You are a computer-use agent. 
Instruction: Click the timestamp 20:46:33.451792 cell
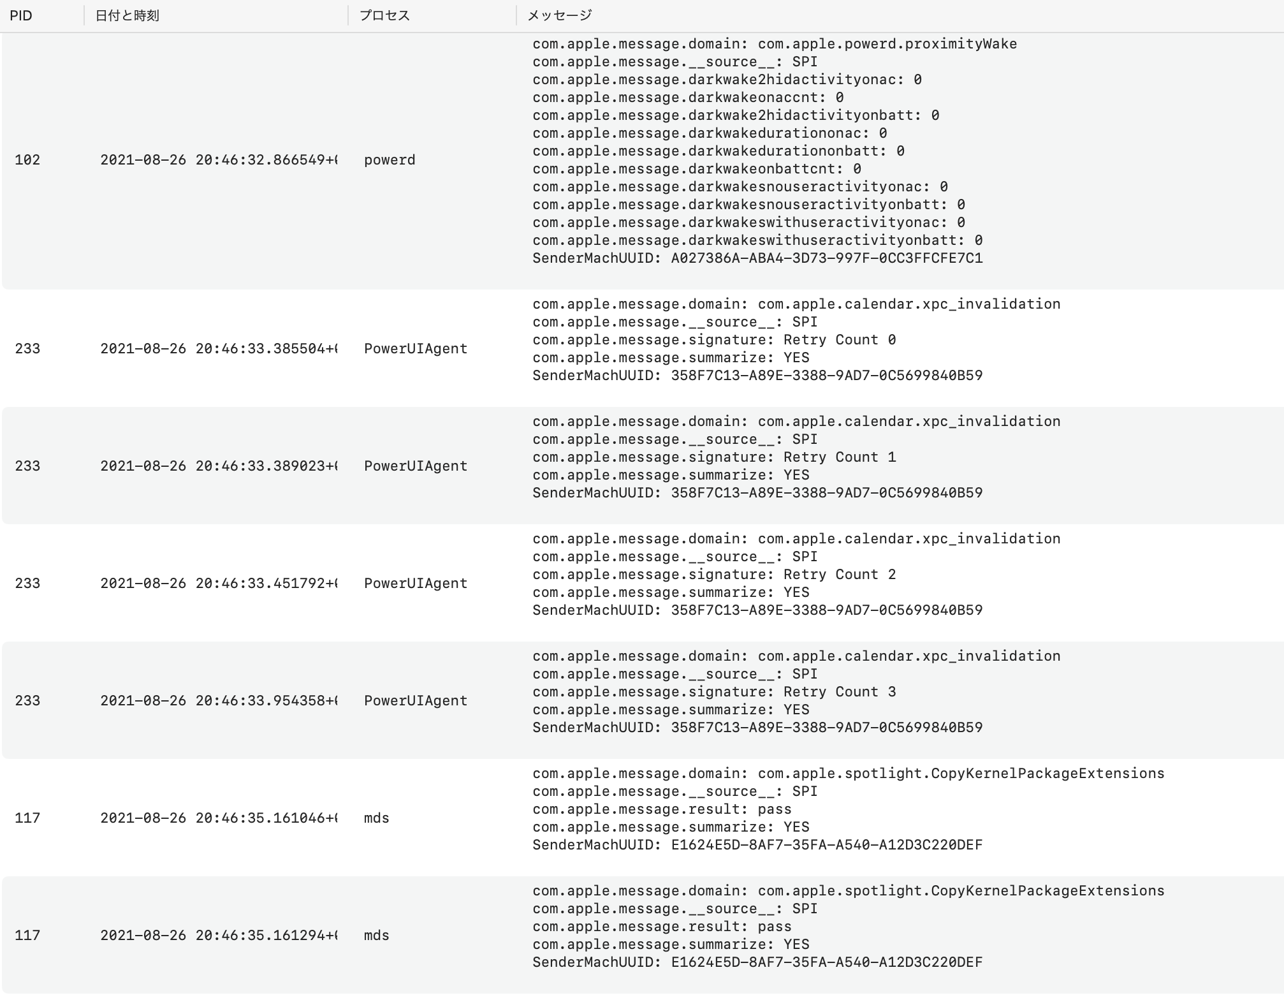tap(218, 584)
